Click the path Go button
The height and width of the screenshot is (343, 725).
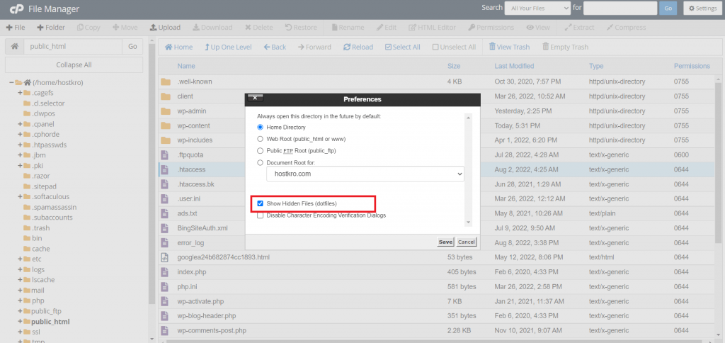[x=132, y=46]
